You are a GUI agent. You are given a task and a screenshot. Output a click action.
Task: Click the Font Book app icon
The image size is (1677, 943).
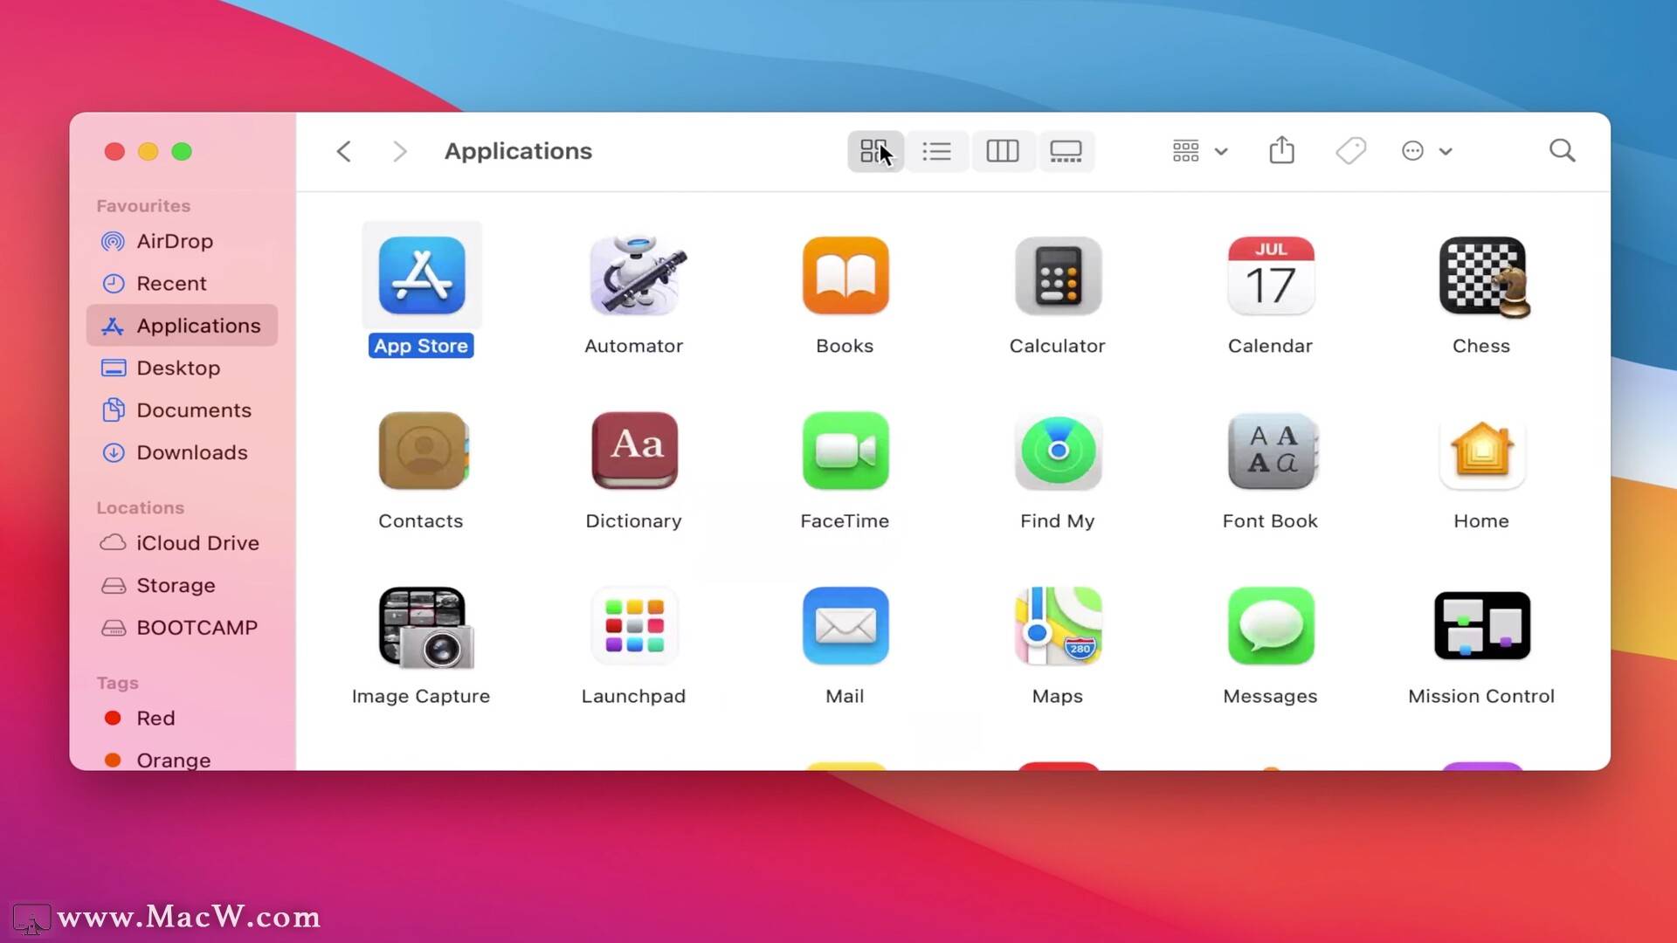click(x=1273, y=451)
